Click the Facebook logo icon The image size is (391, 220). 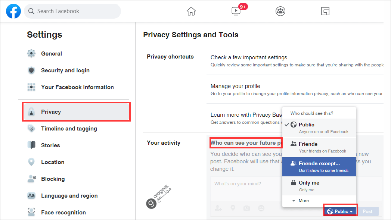pyautogui.click(x=13, y=11)
